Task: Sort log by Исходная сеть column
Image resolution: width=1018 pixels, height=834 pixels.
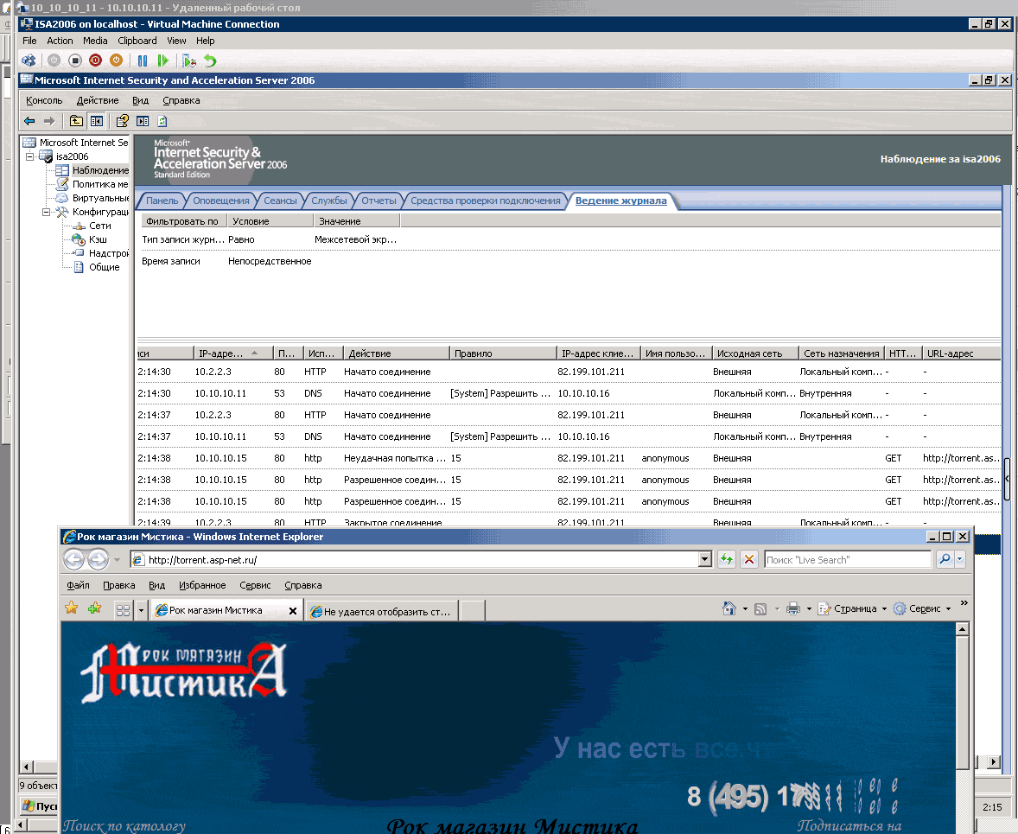Action: click(755, 353)
